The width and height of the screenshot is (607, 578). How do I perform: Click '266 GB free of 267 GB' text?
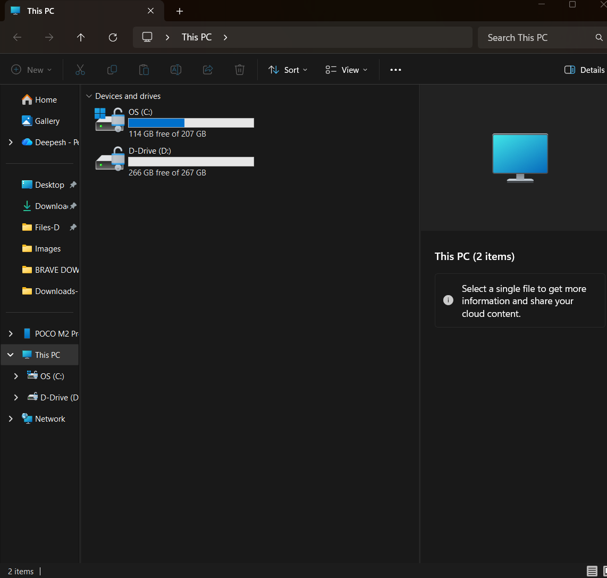(x=167, y=173)
